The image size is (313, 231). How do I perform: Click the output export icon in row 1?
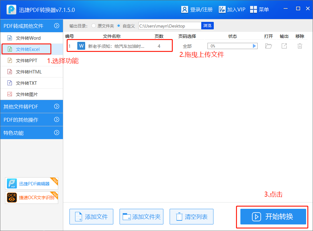click(284, 46)
